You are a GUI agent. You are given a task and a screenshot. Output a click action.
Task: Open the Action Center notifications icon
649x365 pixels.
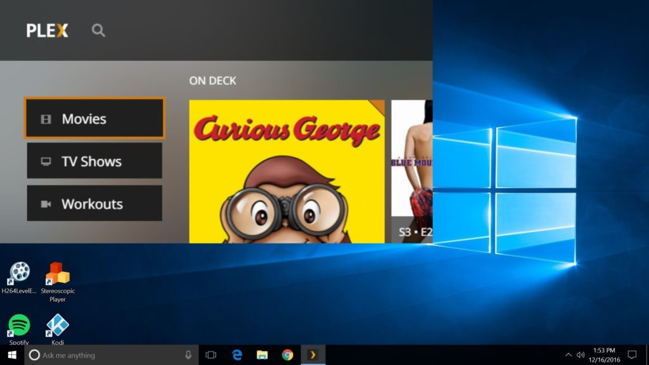point(632,355)
